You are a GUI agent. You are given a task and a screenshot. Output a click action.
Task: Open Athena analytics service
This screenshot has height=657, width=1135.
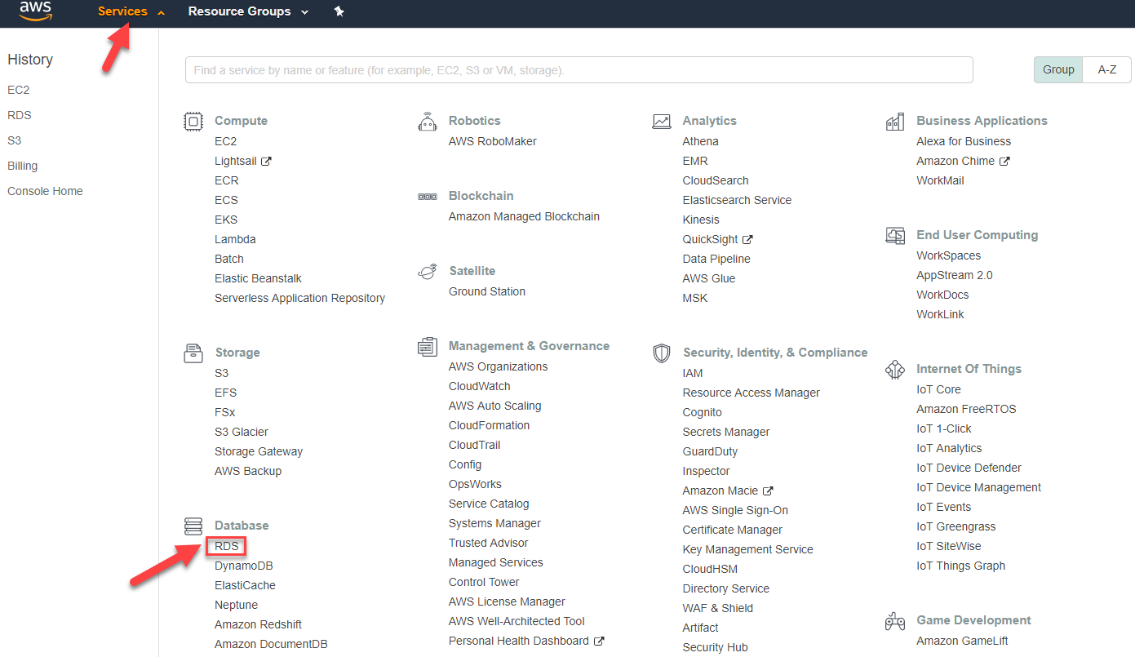point(701,141)
